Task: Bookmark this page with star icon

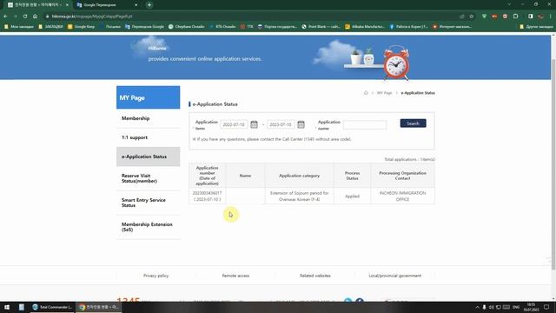Action: click(x=471, y=17)
